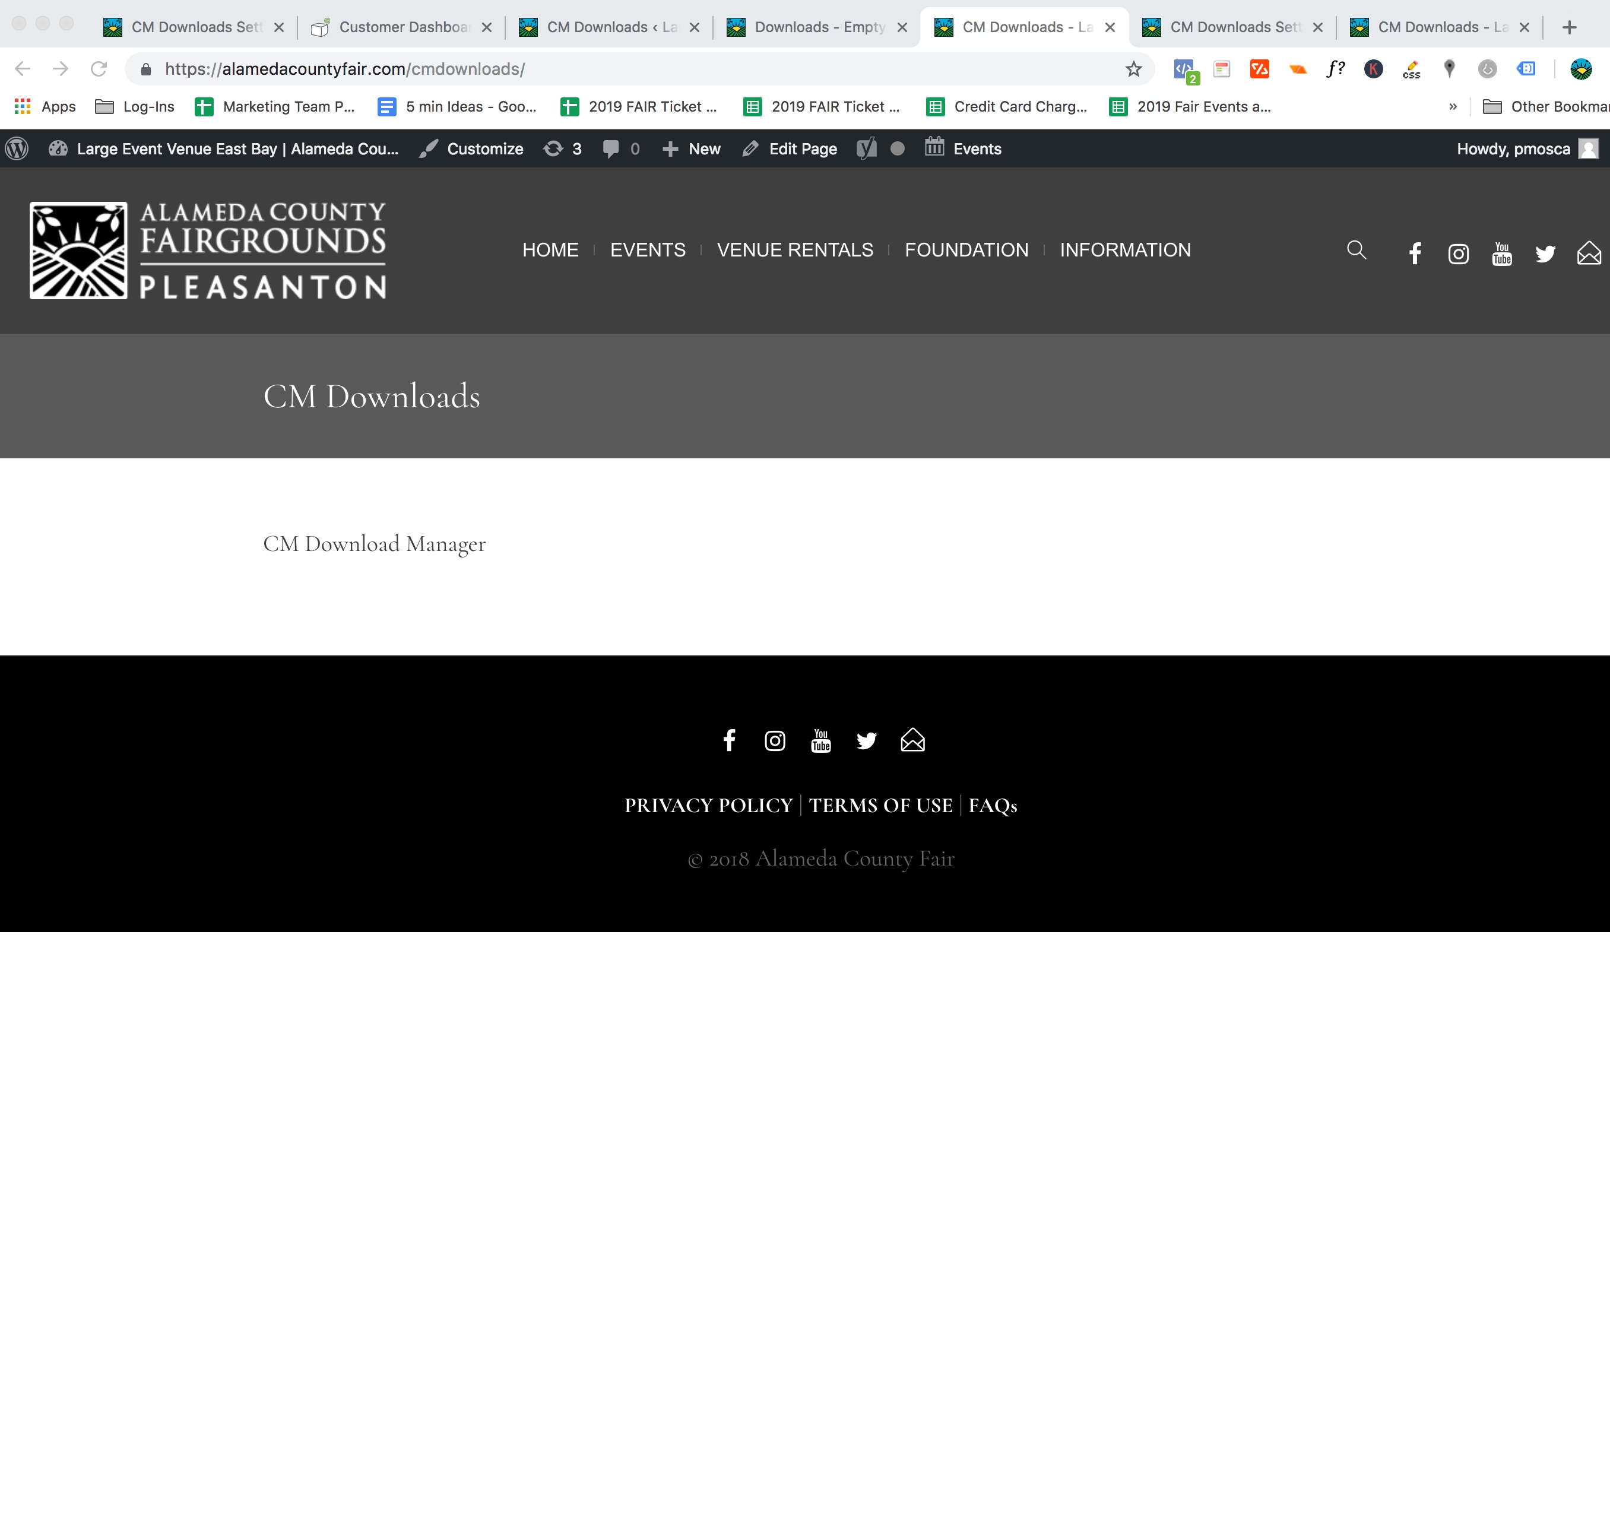Click the Yoast status circle indicator
The image size is (1610, 1540).
point(898,148)
